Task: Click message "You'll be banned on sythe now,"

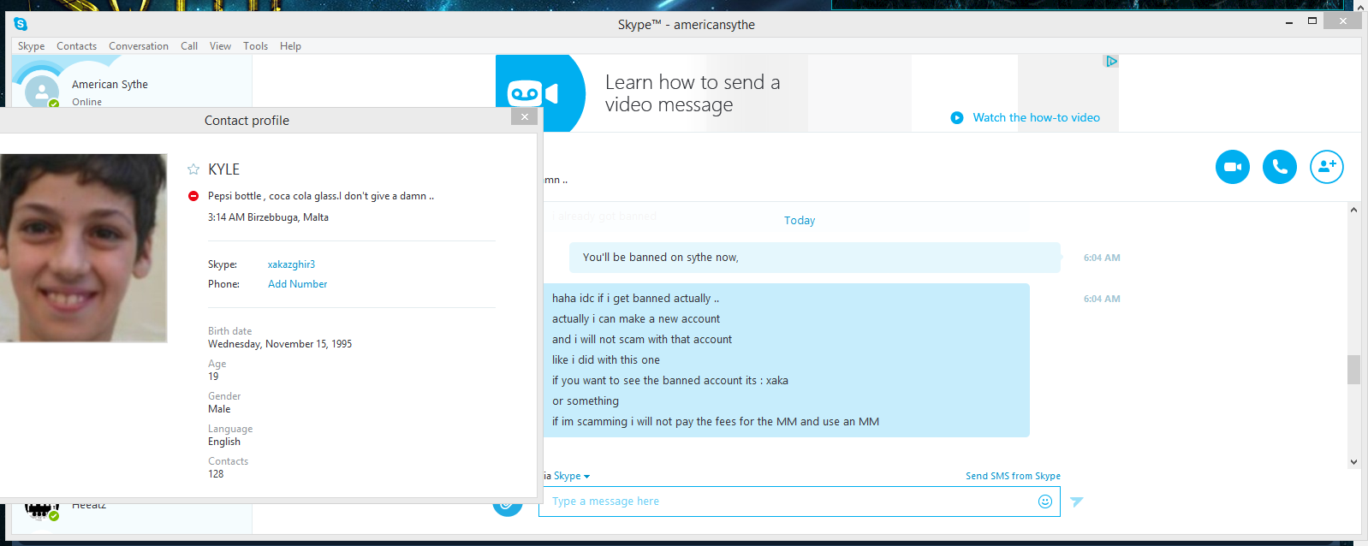Action: pos(661,258)
